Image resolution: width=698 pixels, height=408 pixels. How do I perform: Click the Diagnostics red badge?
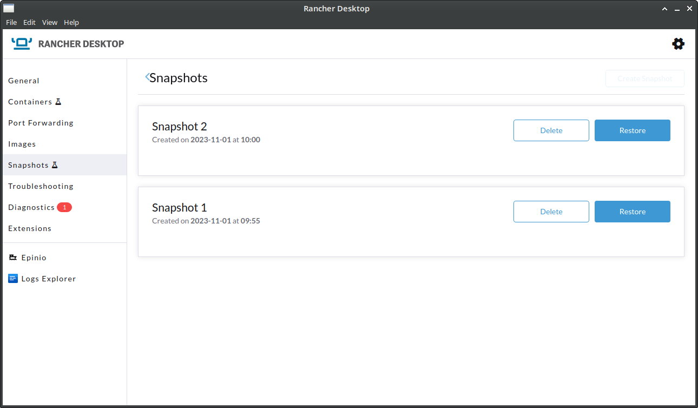(64, 207)
